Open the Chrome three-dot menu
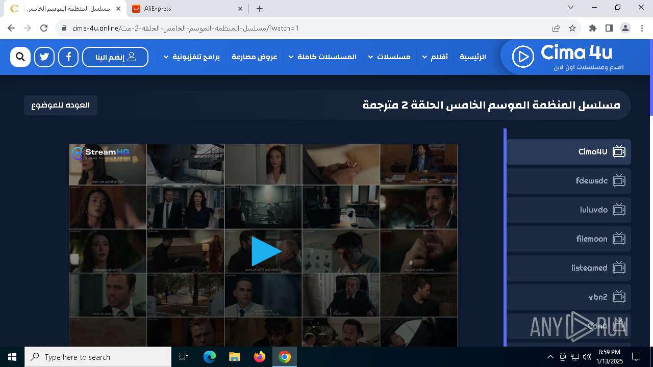Screen dimensions: 653x367 point(641,28)
